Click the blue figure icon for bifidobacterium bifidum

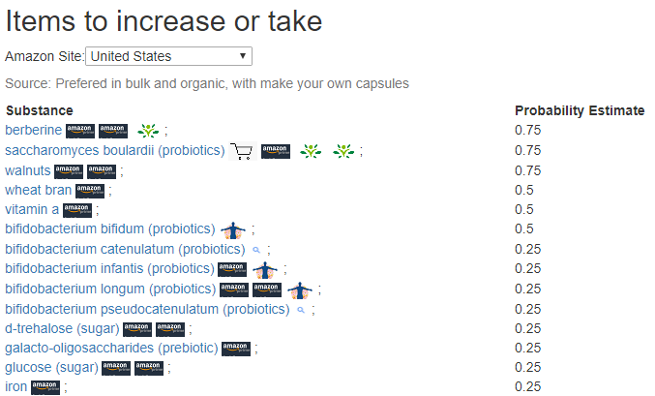[x=232, y=229]
